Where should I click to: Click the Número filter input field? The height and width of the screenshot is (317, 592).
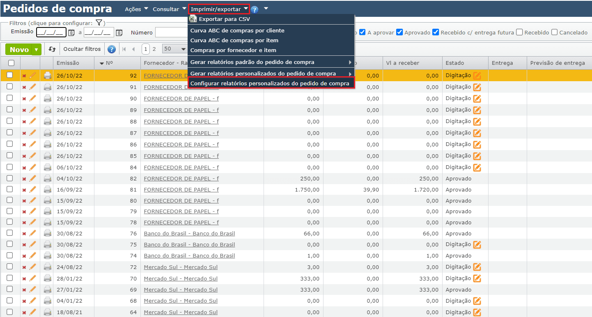point(172,32)
